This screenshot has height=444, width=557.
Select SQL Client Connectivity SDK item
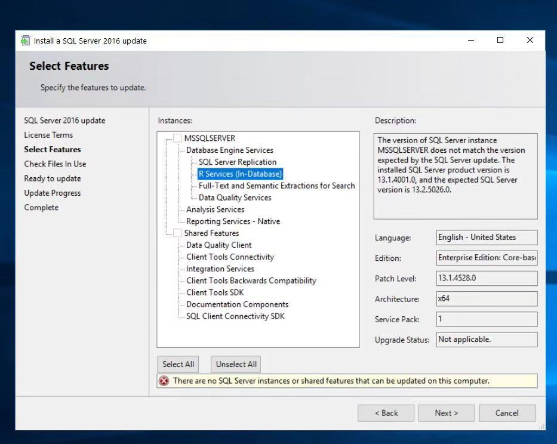(235, 316)
